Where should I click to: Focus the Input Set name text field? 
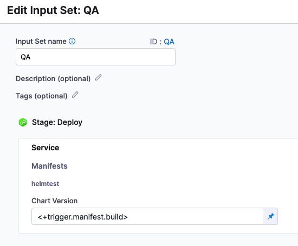[x=95, y=57]
